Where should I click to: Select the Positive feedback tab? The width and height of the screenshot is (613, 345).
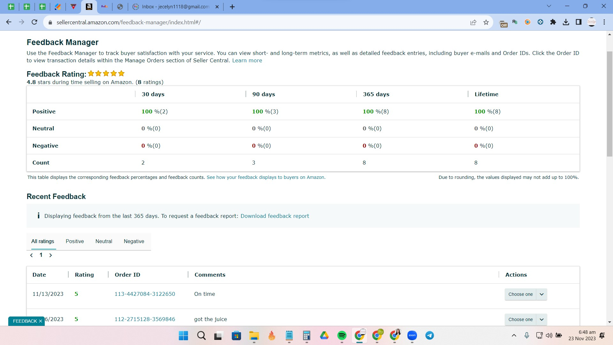(75, 241)
